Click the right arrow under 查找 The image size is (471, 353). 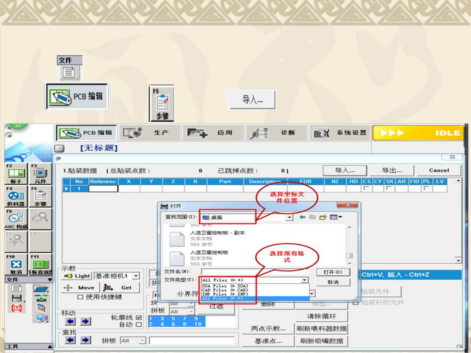[85, 340]
